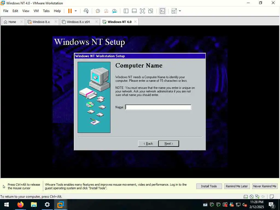Click the sound card status icon
The image size is (280, 210).
click(263, 197)
